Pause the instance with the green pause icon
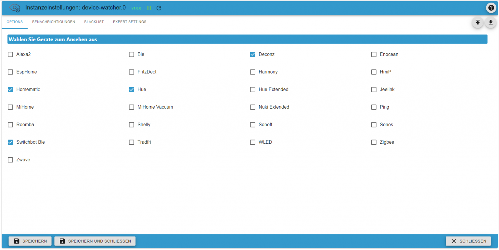The image size is (499, 250). [149, 8]
